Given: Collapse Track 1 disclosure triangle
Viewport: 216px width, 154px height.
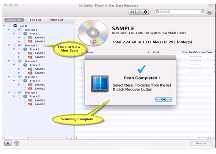Looking at the screenshot, I should coord(14,33).
